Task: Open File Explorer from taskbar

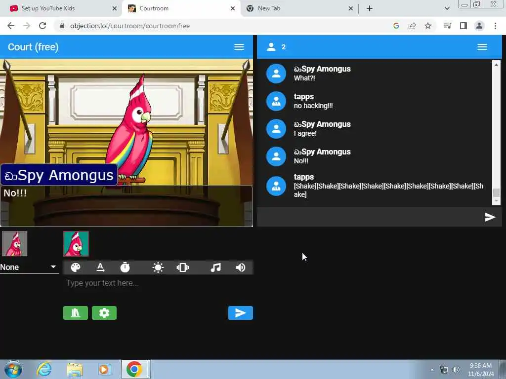Action: pos(75,370)
